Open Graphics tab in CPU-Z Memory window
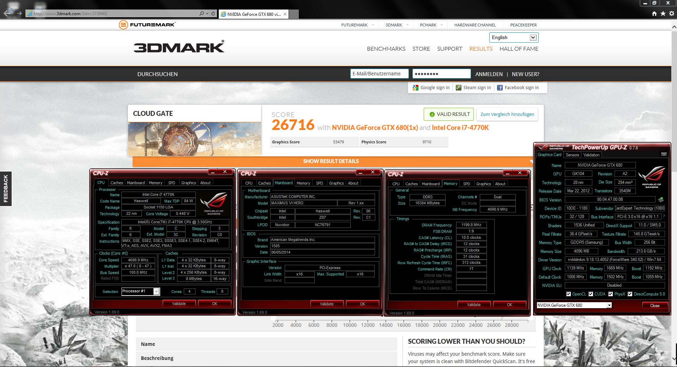This screenshot has width=677, height=367. click(x=483, y=184)
